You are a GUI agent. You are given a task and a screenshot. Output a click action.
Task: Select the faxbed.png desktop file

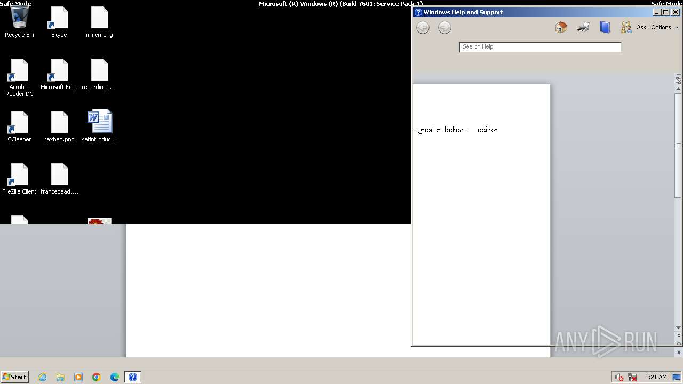click(x=59, y=127)
